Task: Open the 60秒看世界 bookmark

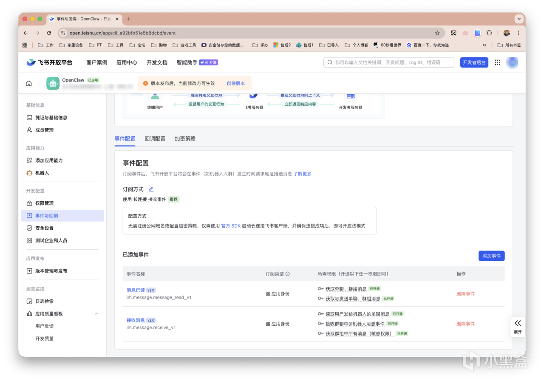Action: pos(387,45)
